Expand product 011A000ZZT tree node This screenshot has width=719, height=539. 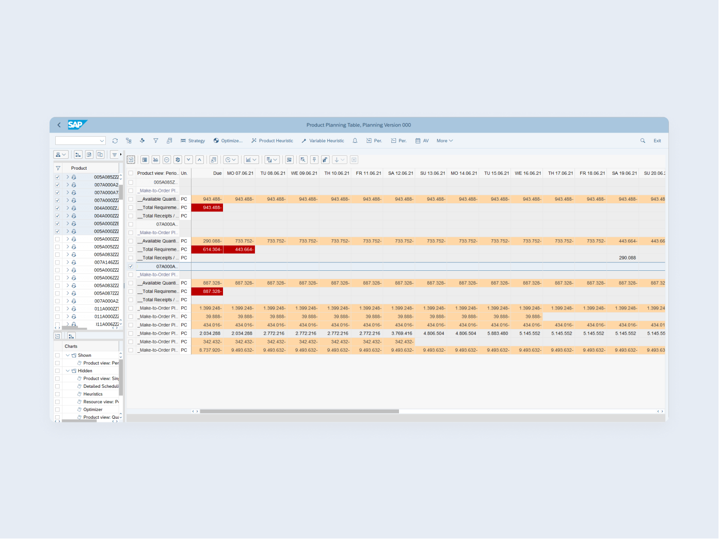coord(68,308)
